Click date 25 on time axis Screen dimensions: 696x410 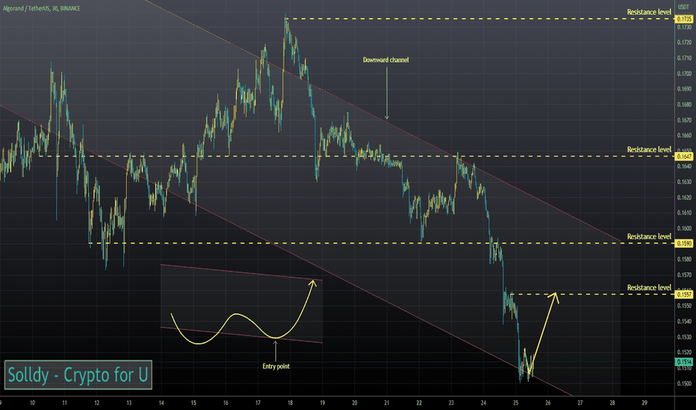pos(516,403)
